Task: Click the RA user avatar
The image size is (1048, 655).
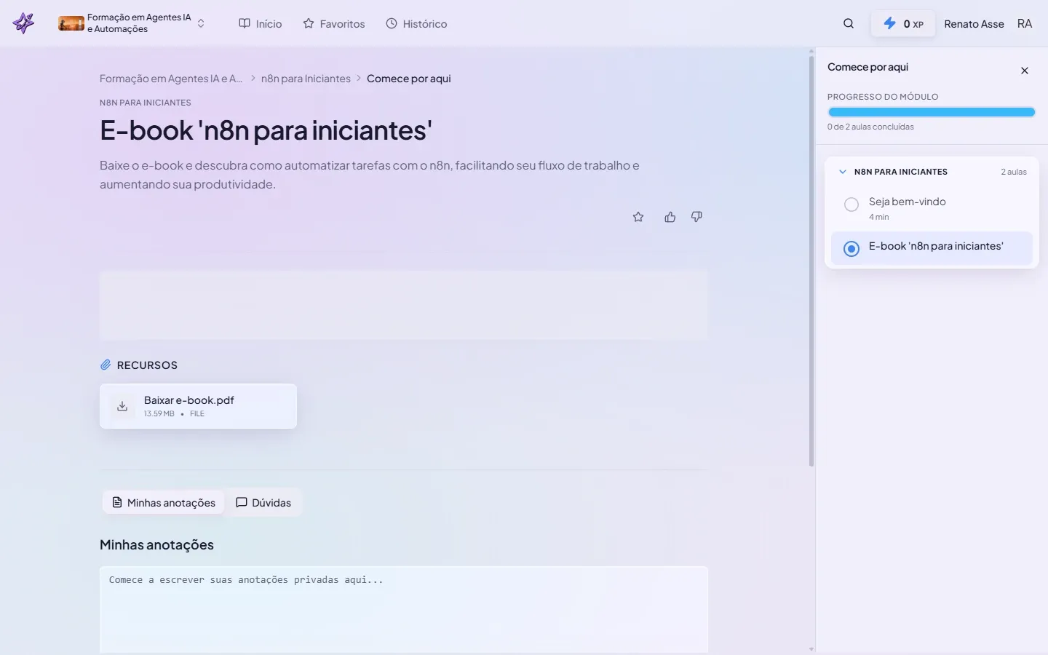Action: coord(1025,24)
